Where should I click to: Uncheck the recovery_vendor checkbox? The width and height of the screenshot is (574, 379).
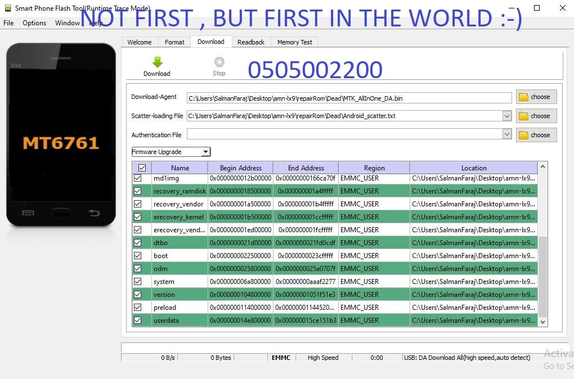pyautogui.click(x=138, y=204)
